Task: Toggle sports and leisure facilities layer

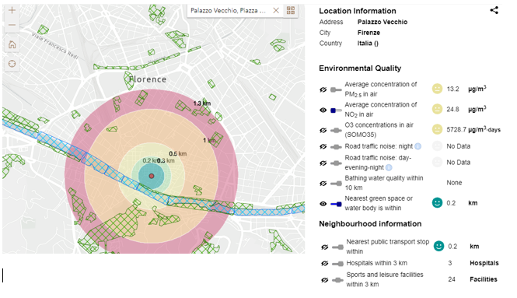Action: 325,280
